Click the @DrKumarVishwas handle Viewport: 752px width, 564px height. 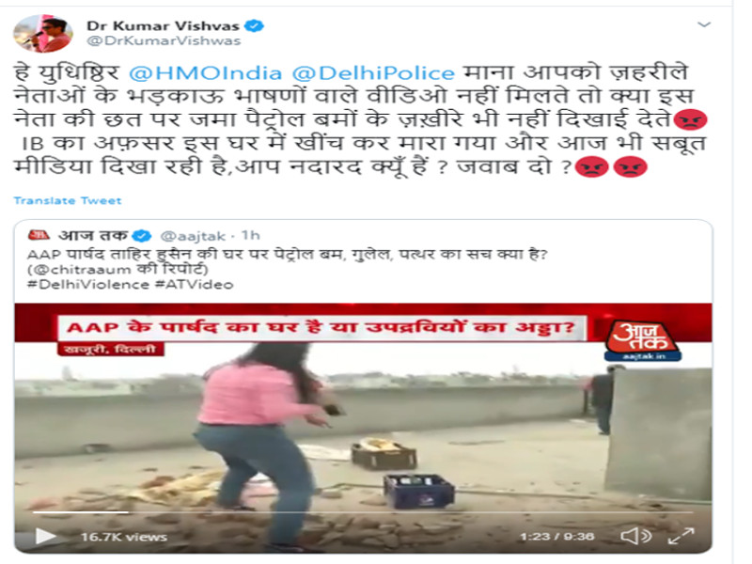[164, 40]
